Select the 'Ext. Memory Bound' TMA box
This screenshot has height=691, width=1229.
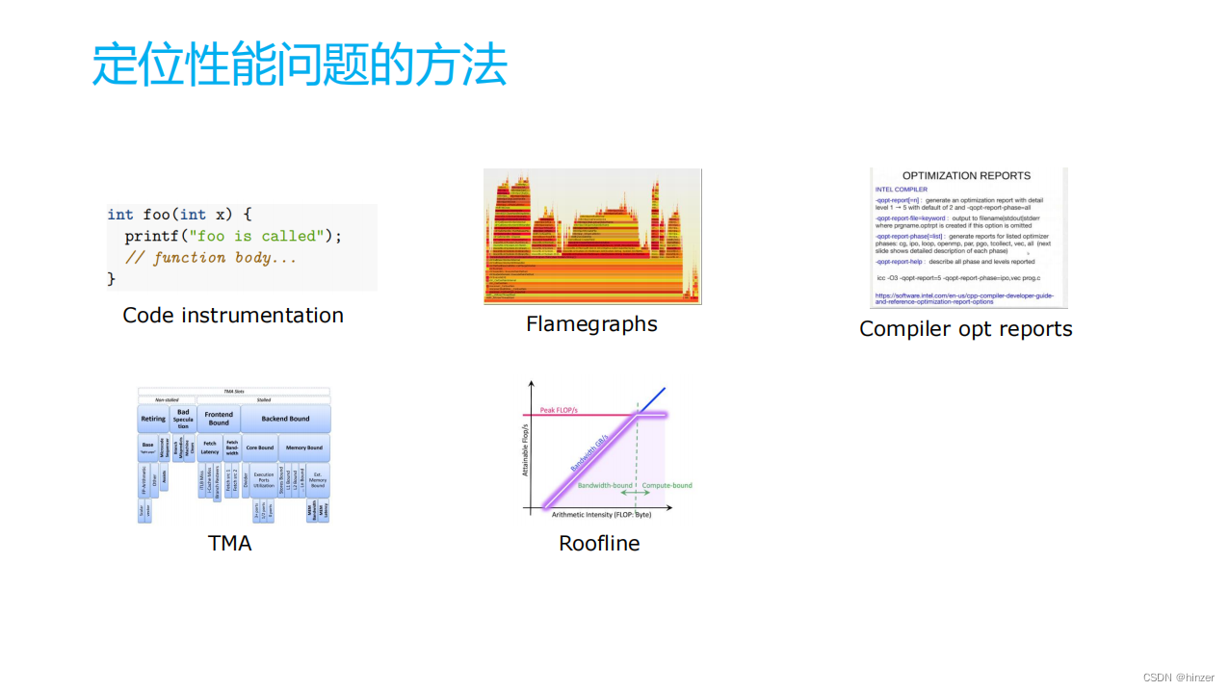(x=318, y=480)
